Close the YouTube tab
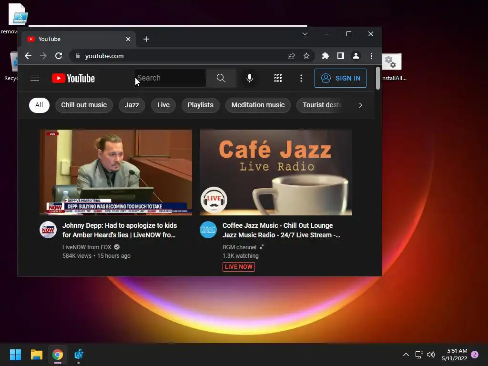 [128, 39]
